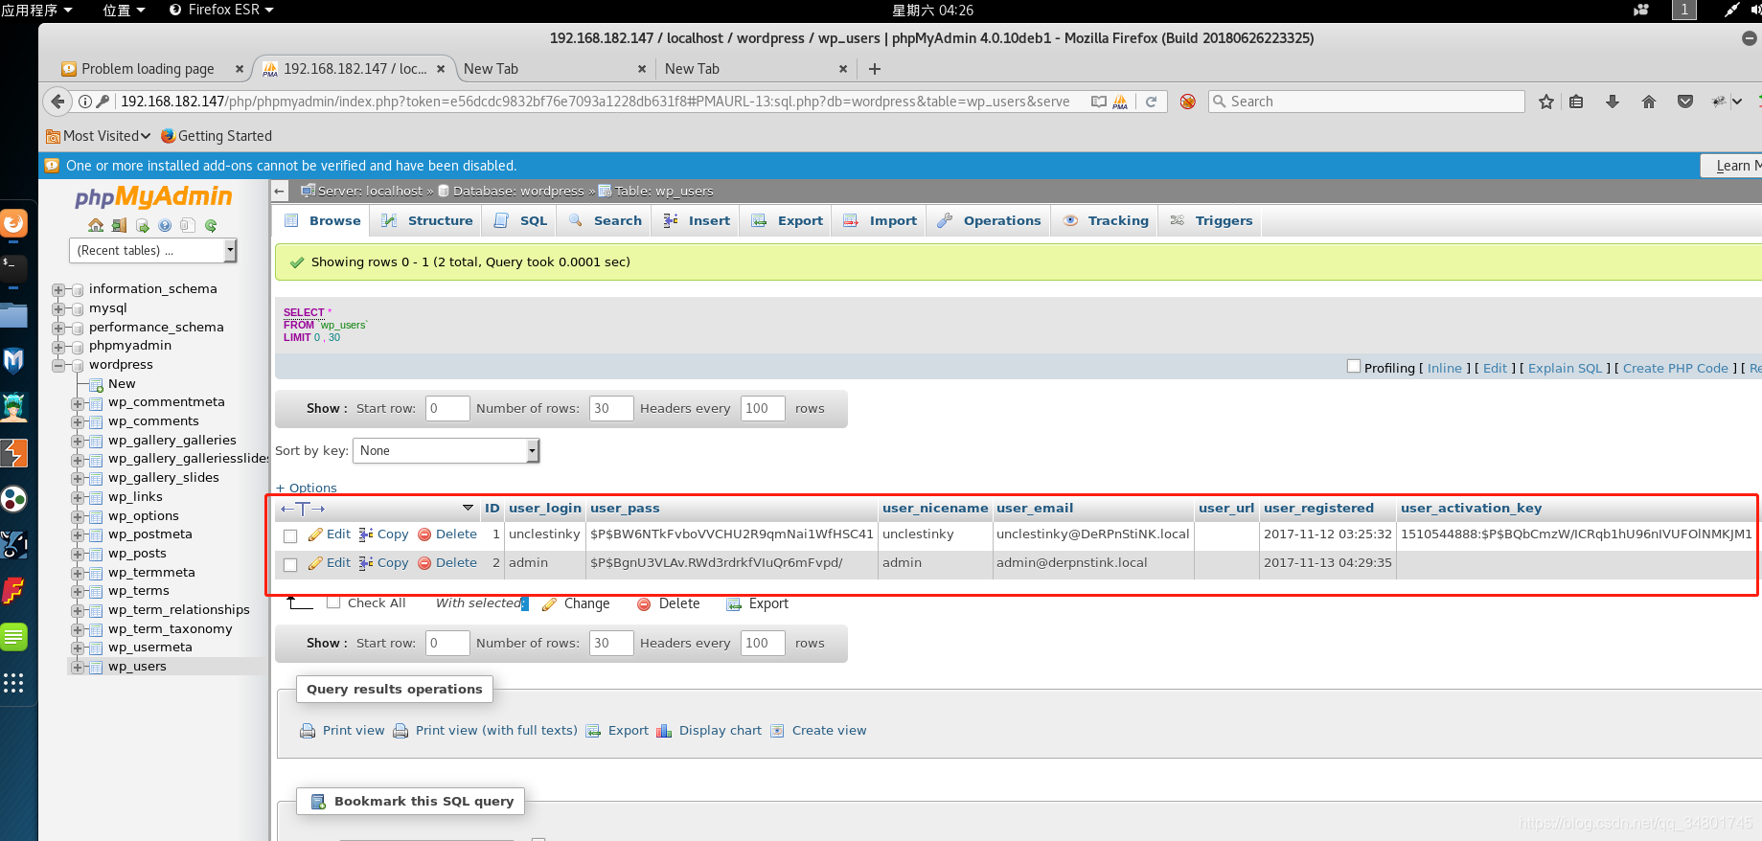The height and width of the screenshot is (841, 1762).
Task: Open Pocket icon in toolbar
Action: (x=1685, y=102)
